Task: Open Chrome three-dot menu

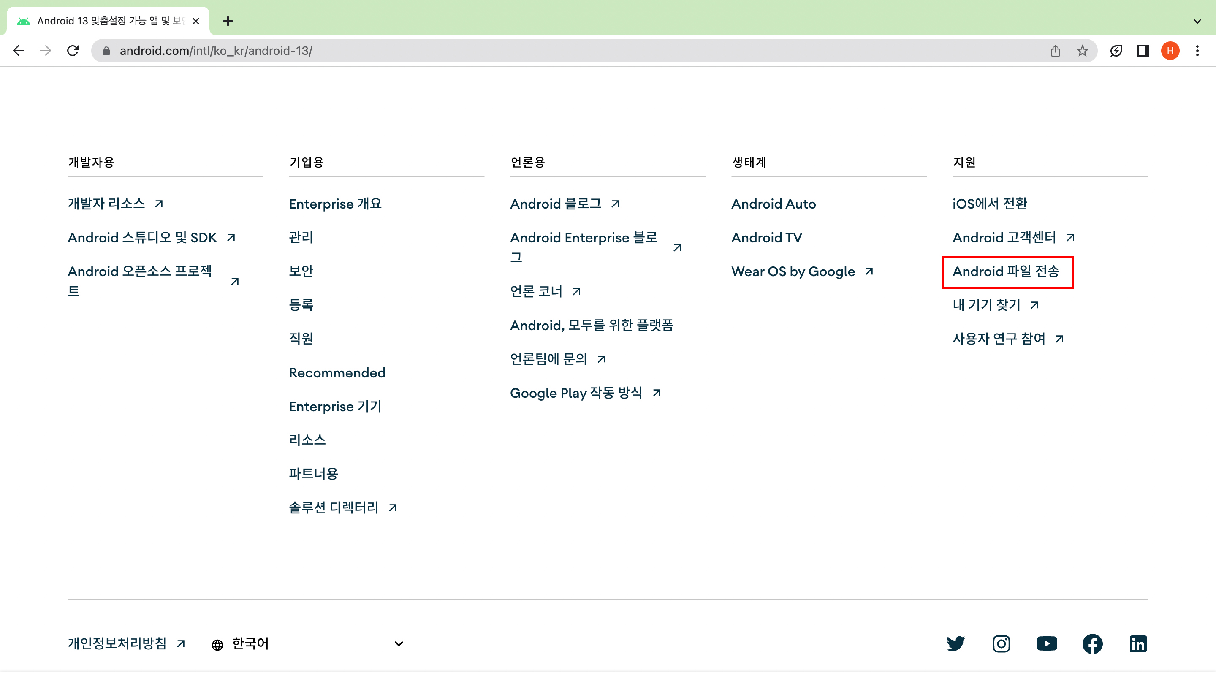Action: click(1197, 51)
